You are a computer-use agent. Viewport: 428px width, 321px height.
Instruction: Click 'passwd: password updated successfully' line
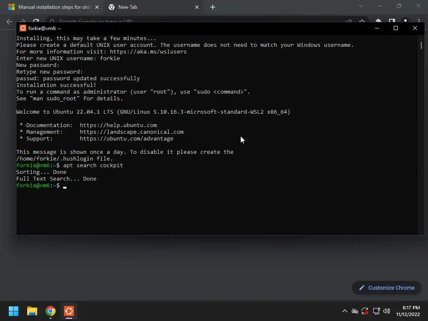tap(78, 78)
